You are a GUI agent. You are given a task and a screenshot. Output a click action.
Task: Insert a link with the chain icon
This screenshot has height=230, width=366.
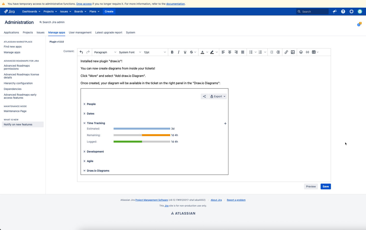click(286, 52)
